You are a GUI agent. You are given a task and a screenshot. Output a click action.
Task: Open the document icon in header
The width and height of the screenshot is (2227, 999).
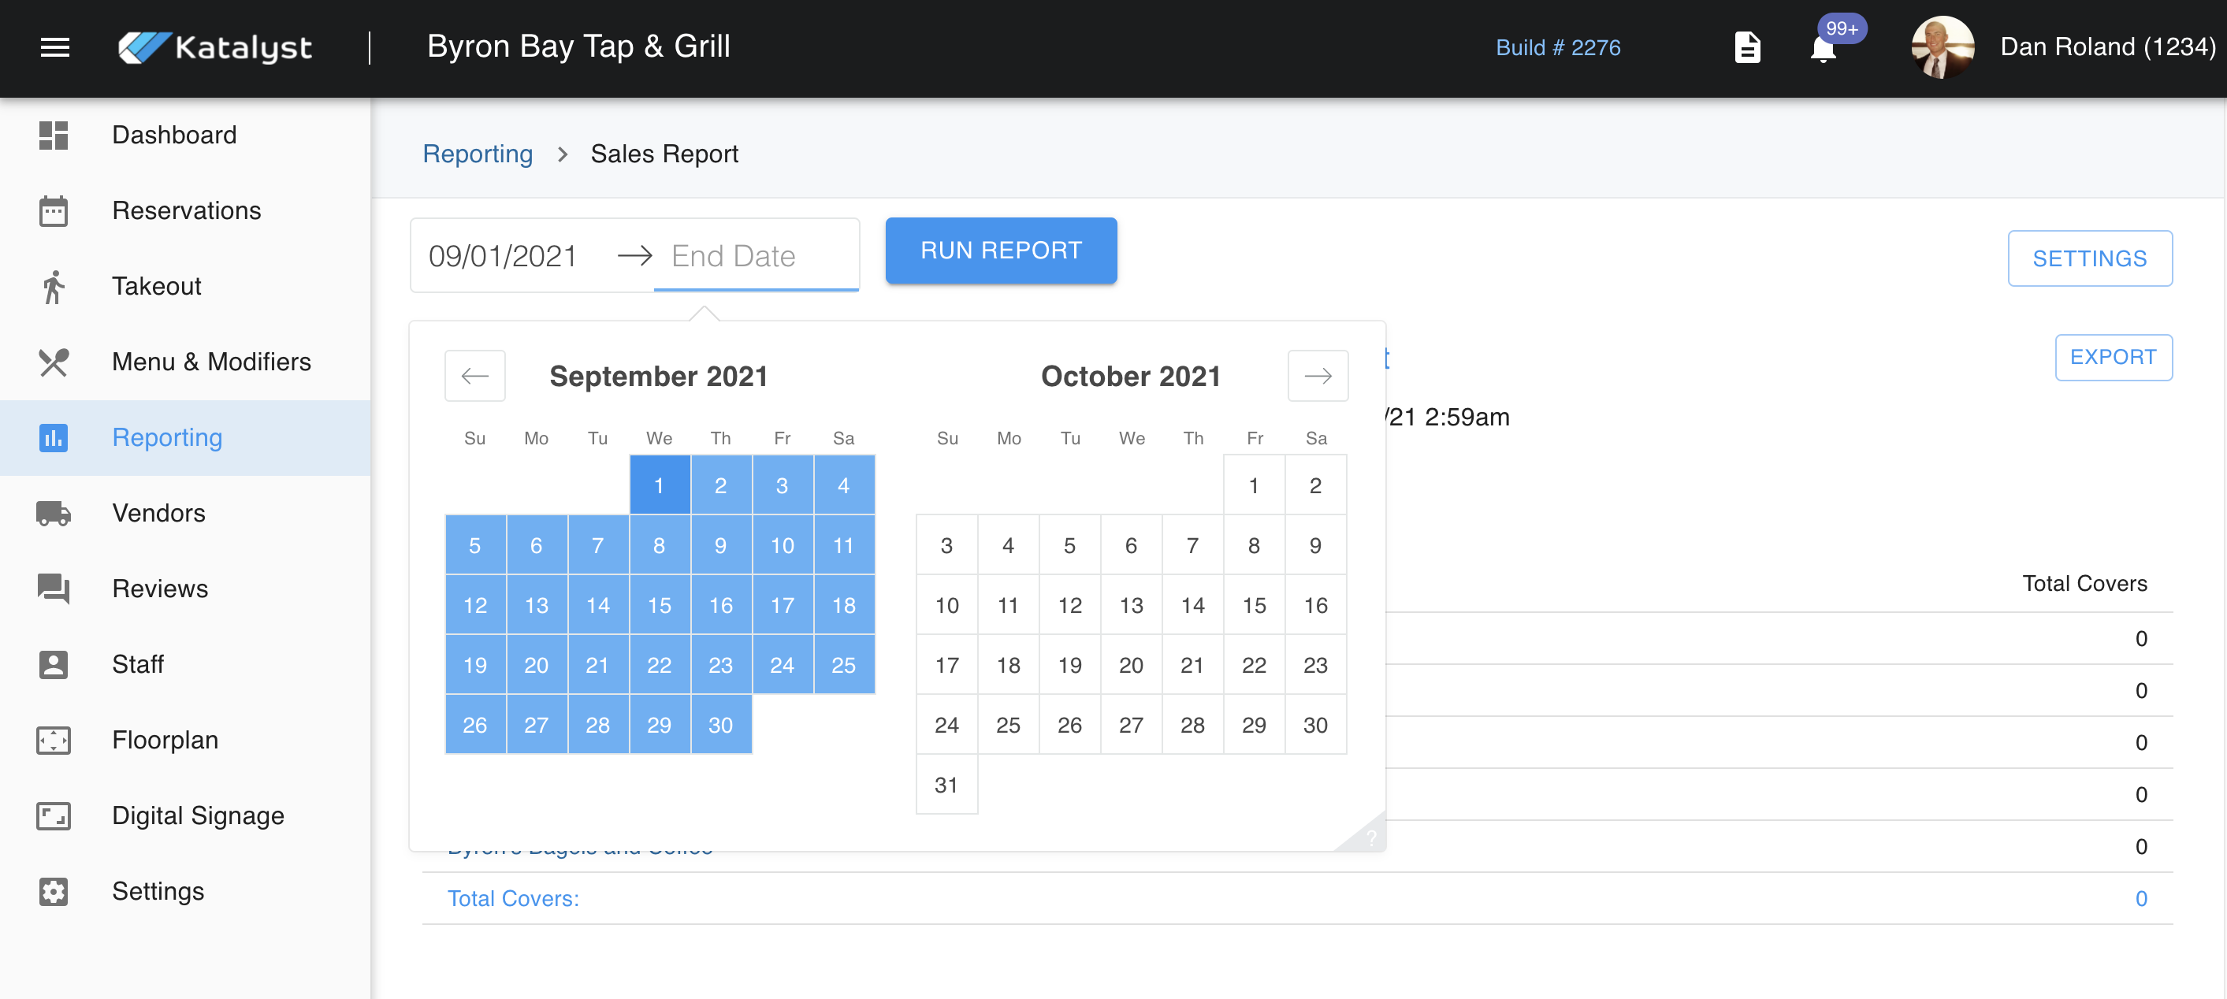[1746, 47]
